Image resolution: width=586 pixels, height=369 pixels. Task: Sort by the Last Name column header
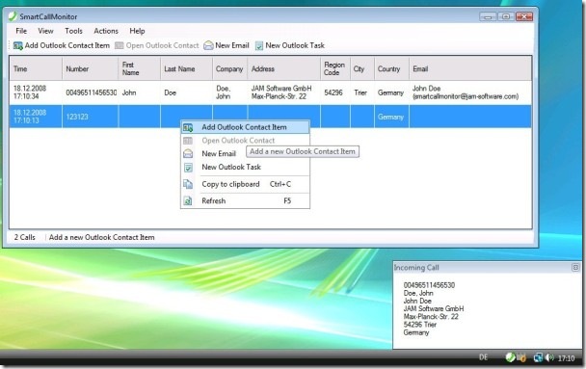(186, 68)
